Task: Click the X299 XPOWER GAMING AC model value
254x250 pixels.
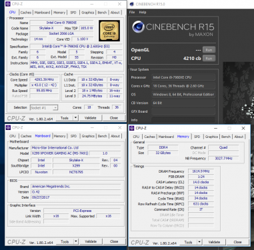Action: [60, 153]
